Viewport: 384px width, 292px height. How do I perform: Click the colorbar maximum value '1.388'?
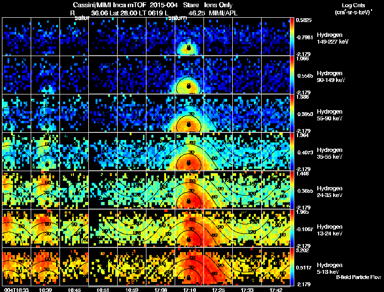[x=302, y=97]
